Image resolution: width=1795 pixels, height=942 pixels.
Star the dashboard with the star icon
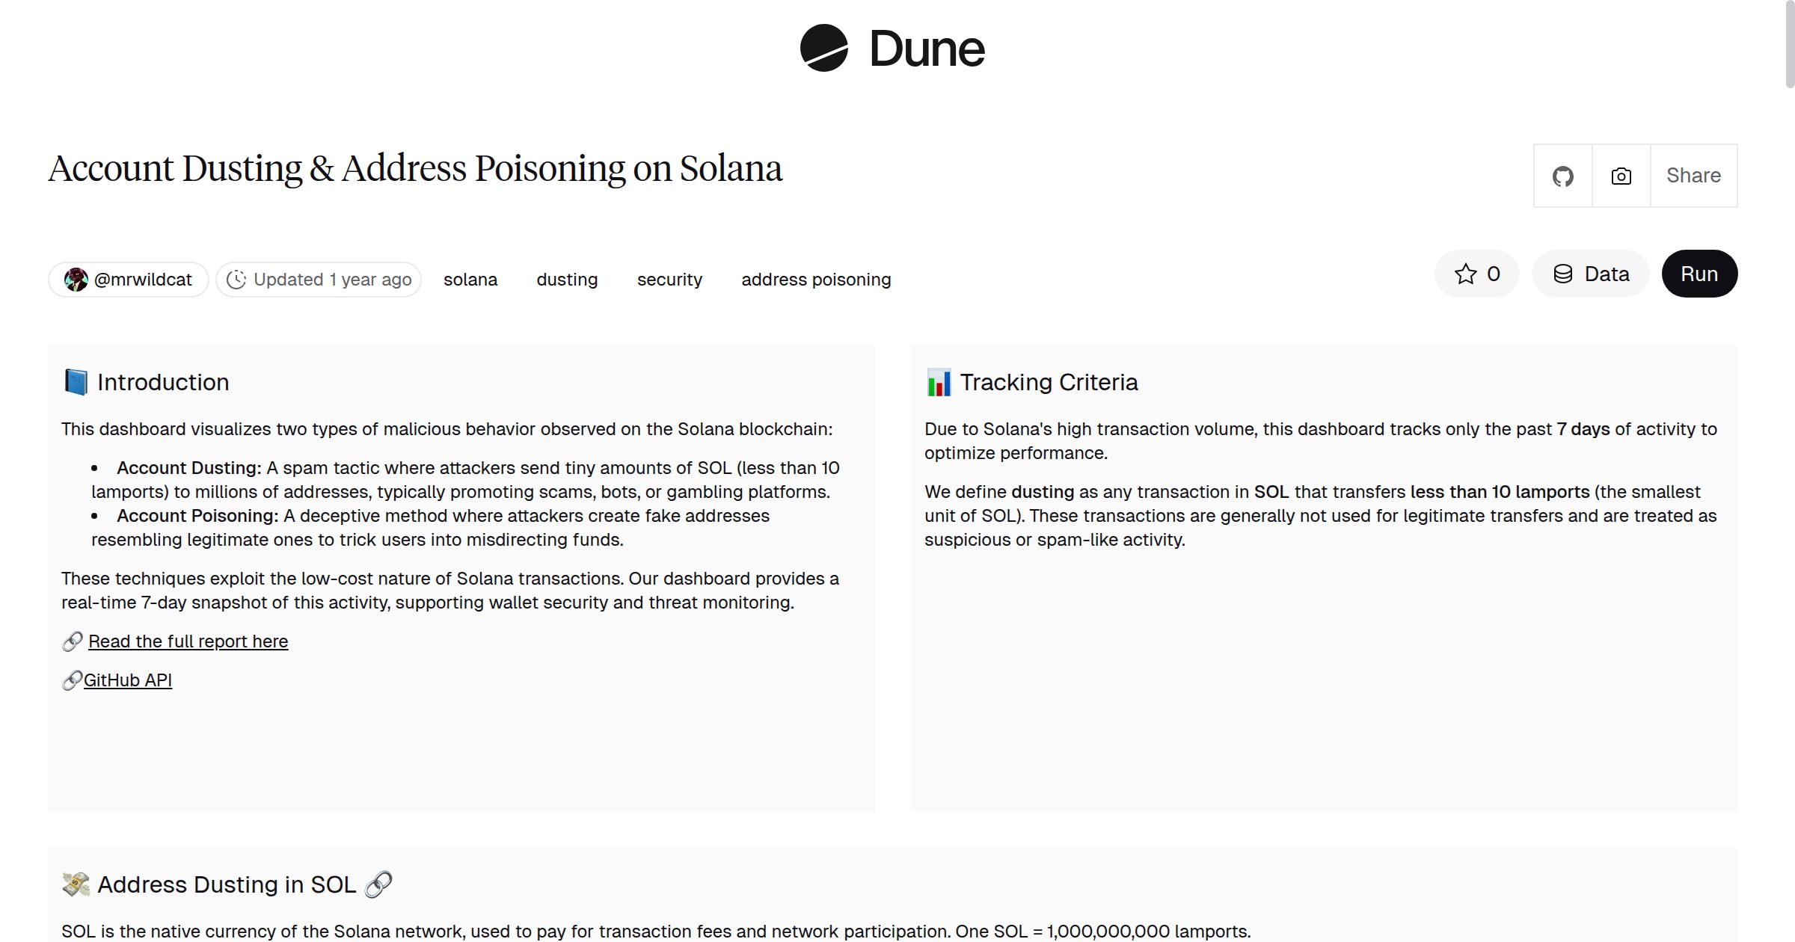(1465, 274)
